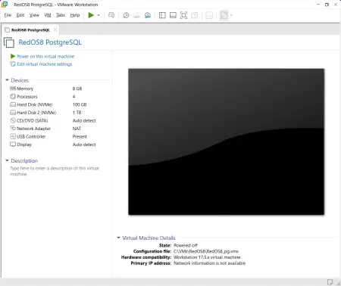The height and width of the screenshot is (286, 341).
Task: Toggle the library sidebar toolbar icon
Action: (x=162, y=15)
